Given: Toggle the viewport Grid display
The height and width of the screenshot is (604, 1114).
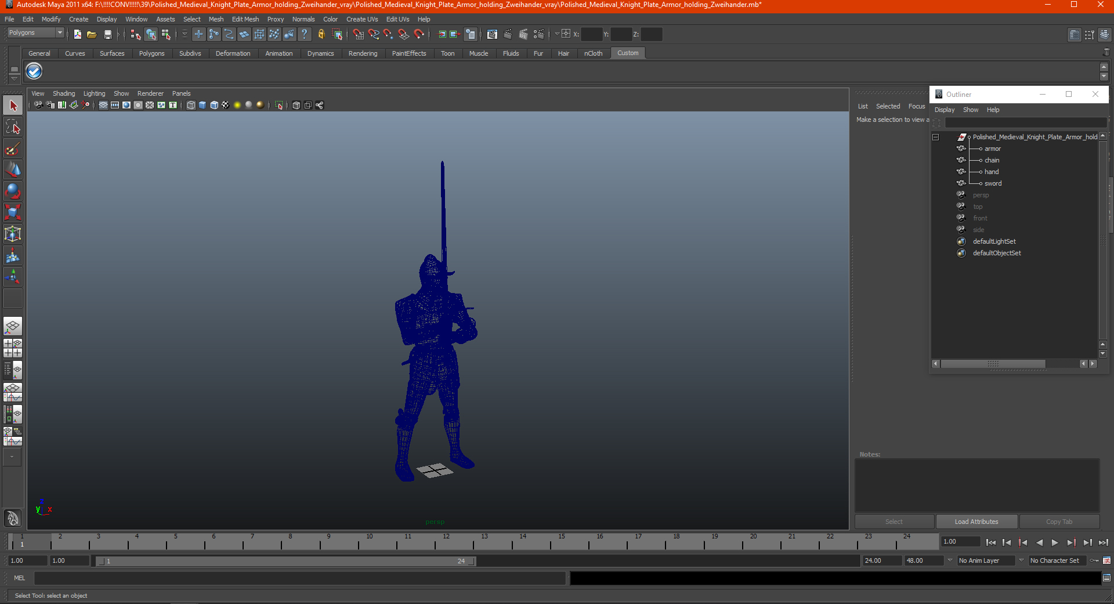Looking at the screenshot, I should (x=103, y=105).
